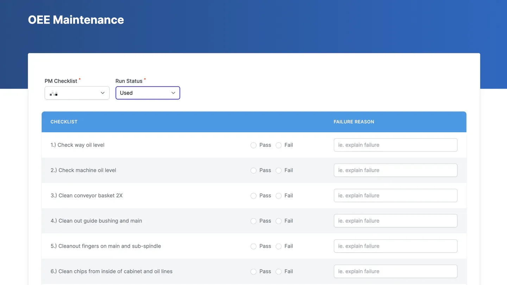Mark Check machine oil level as Fail

pyautogui.click(x=278, y=171)
